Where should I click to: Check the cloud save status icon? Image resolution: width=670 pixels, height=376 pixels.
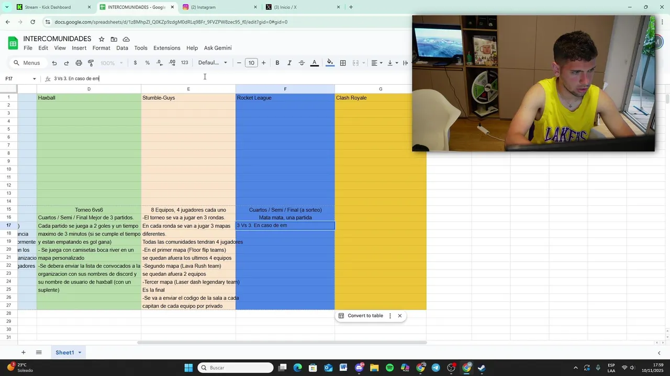coord(126,39)
